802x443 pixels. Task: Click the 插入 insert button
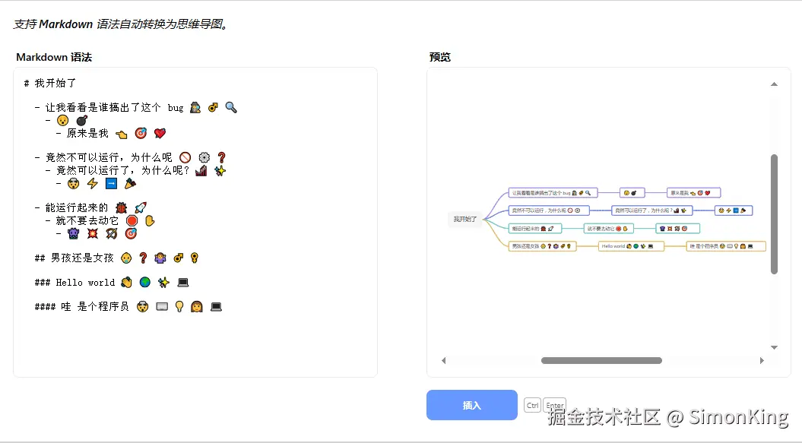471,405
